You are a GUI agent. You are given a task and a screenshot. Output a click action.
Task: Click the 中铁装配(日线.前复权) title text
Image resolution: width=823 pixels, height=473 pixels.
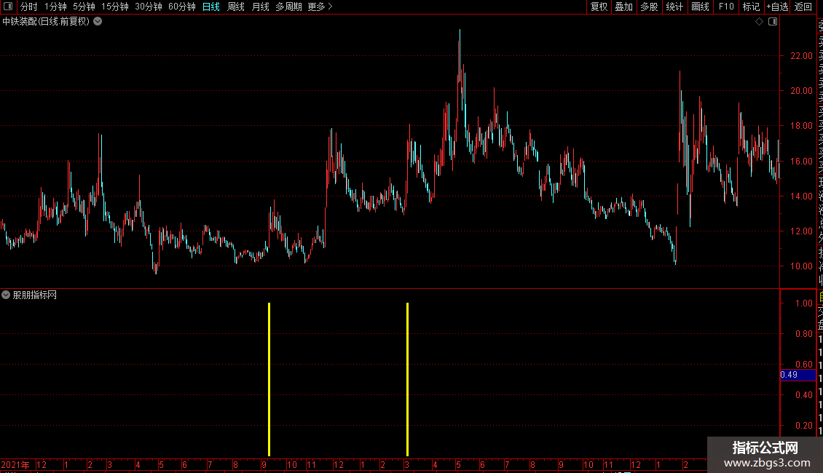(46, 22)
